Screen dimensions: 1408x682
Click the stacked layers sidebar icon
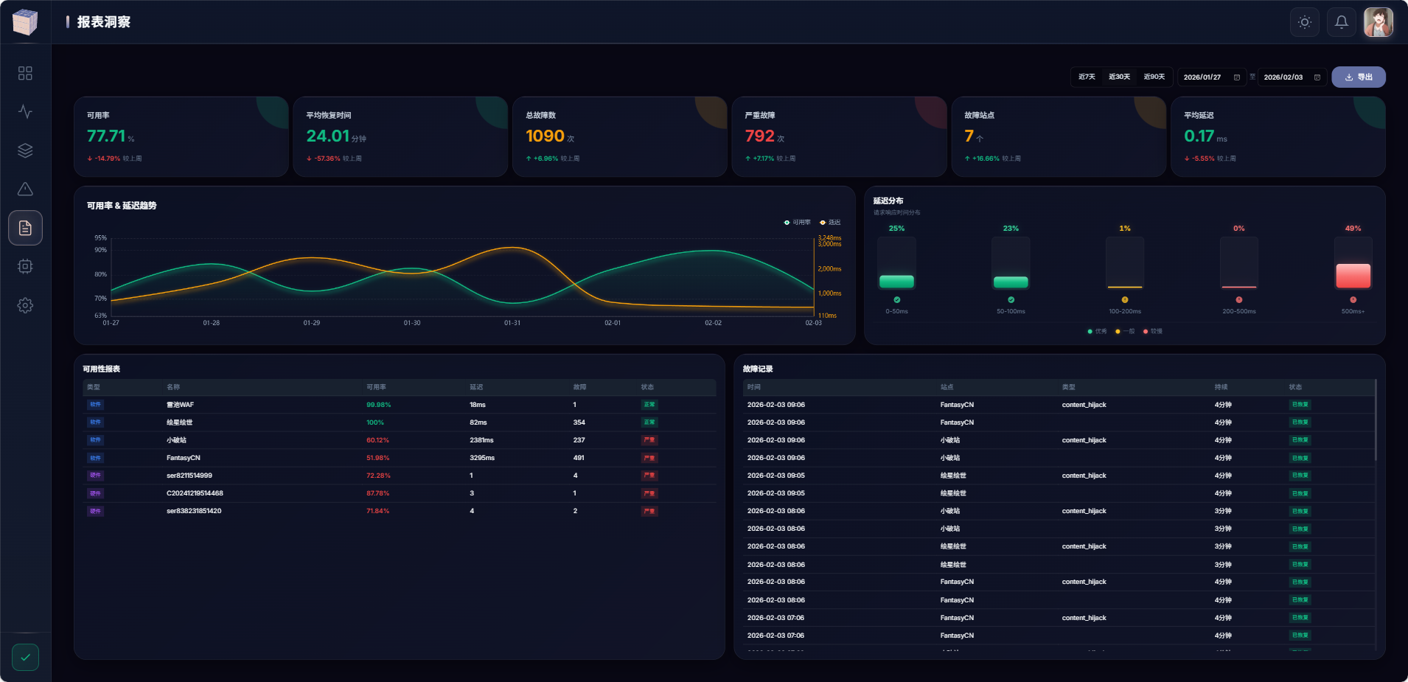[x=25, y=150]
